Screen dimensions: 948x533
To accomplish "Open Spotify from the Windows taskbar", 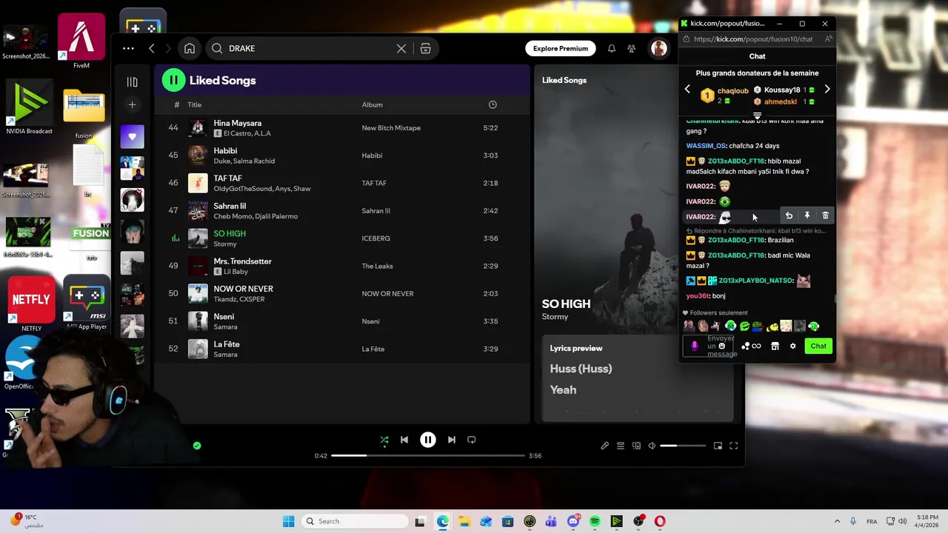I will (x=595, y=521).
